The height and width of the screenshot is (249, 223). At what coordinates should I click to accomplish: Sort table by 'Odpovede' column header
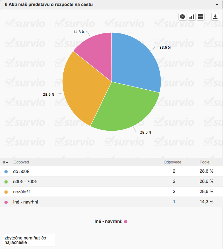172,162
